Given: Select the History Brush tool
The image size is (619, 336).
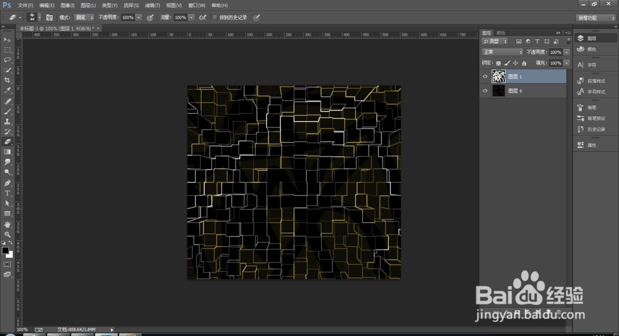Looking at the screenshot, I should click(x=7, y=132).
